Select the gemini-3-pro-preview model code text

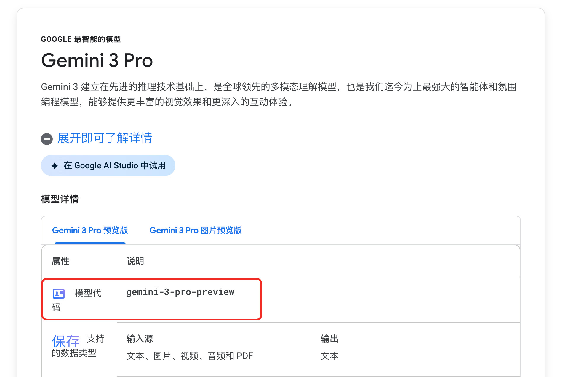click(180, 292)
